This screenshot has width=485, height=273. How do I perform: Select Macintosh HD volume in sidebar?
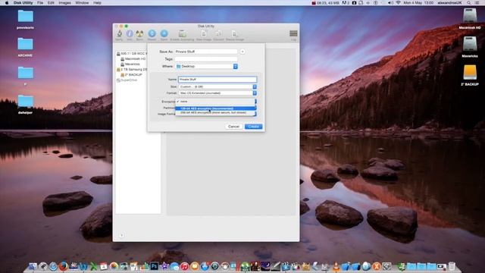133,59
